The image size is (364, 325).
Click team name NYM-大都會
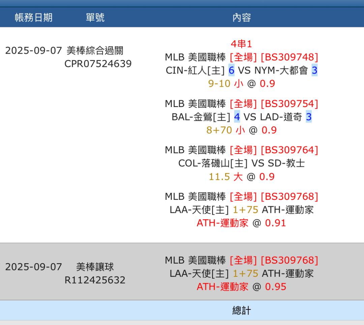point(281,70)
